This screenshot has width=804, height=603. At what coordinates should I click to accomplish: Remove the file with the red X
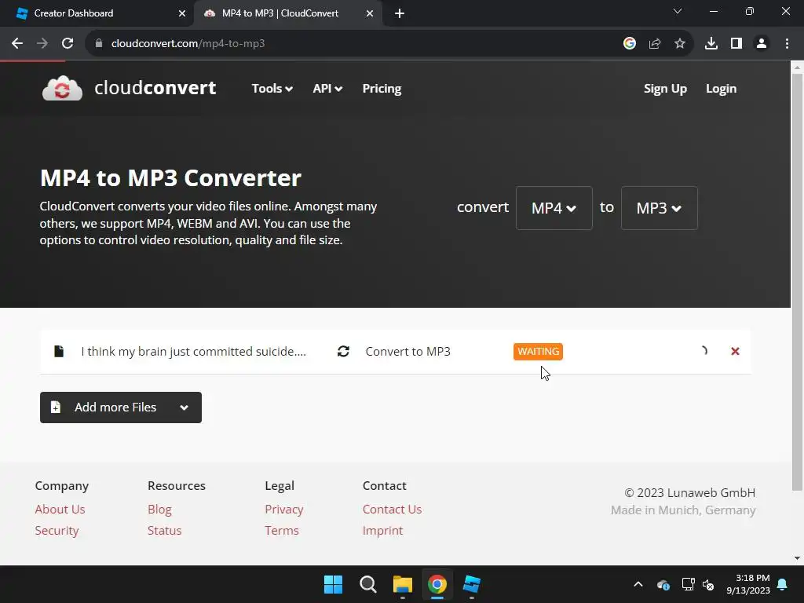(735, 351)
